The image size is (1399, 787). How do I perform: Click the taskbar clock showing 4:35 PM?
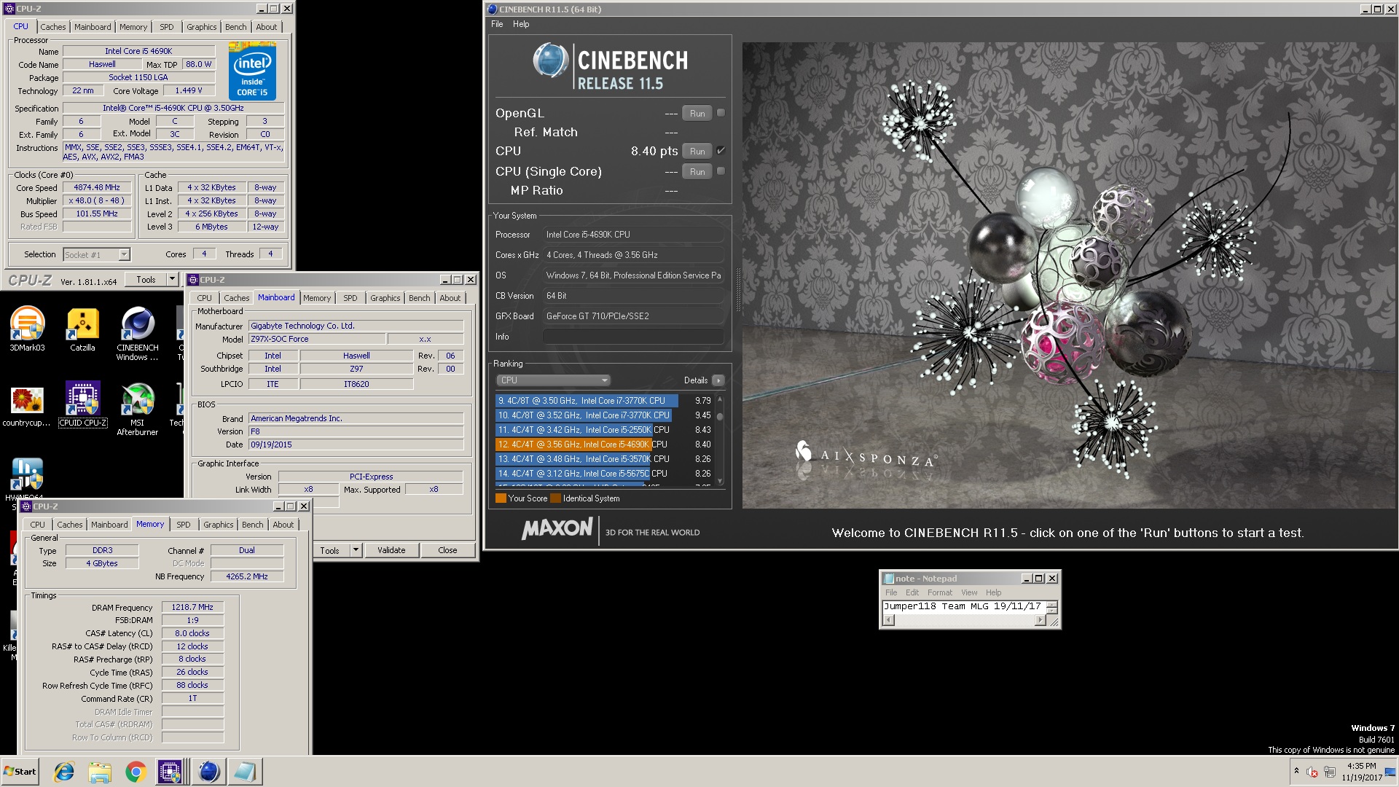click(x=1361, y=772)
